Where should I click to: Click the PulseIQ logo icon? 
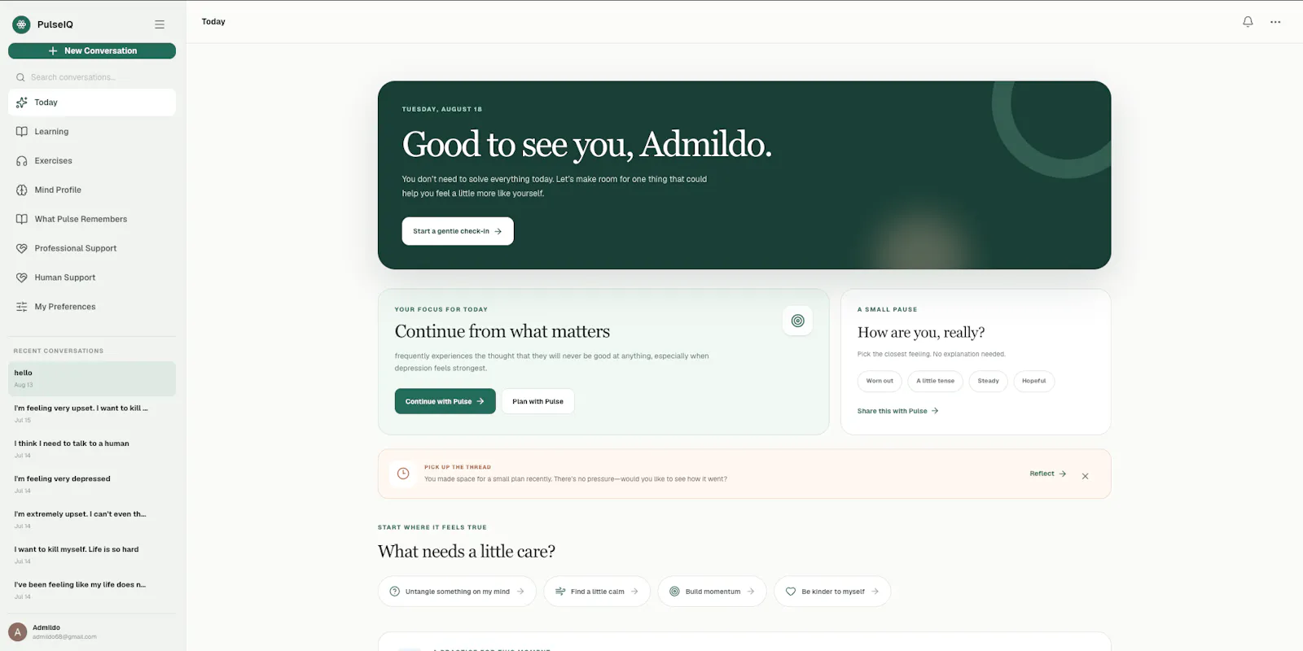coord(22,24)
